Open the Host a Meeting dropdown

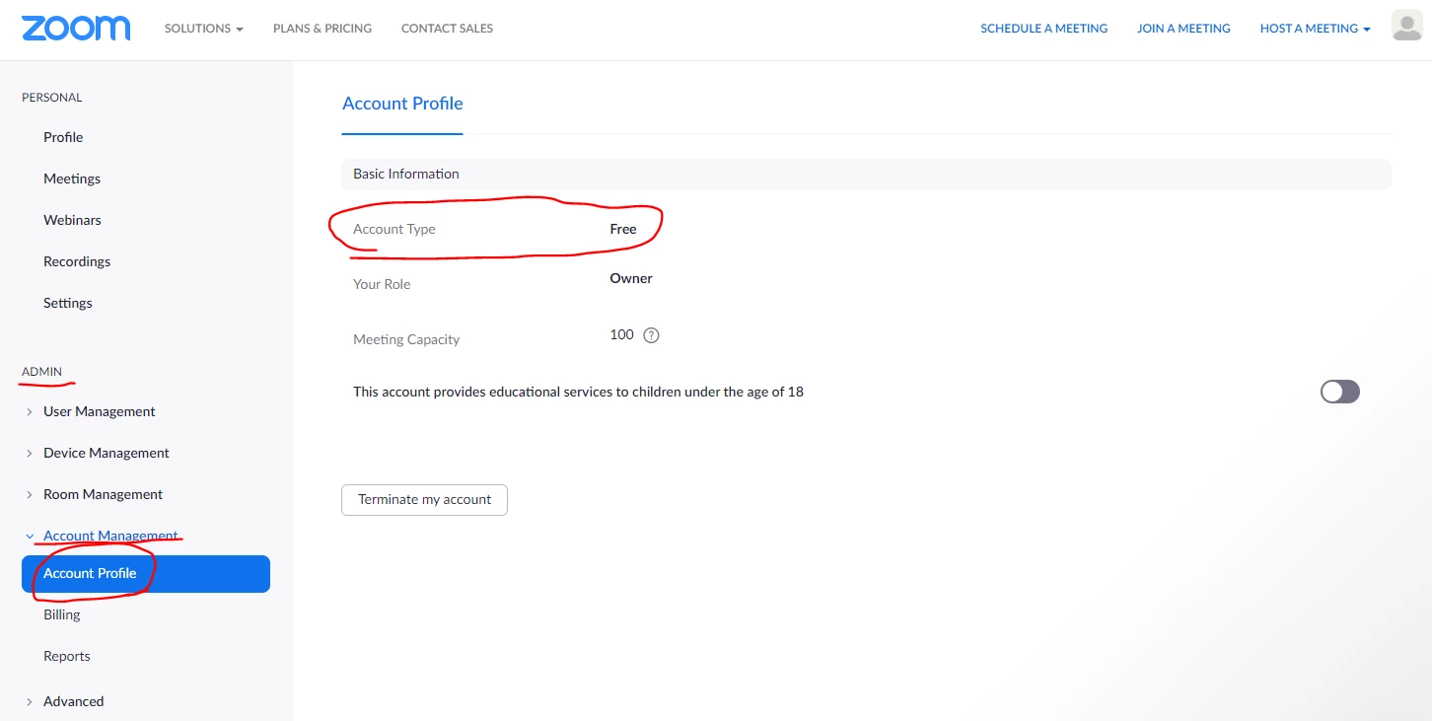[x=1315, y=29]
